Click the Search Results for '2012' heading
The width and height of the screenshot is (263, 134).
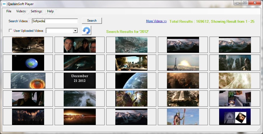click(127, 32)
